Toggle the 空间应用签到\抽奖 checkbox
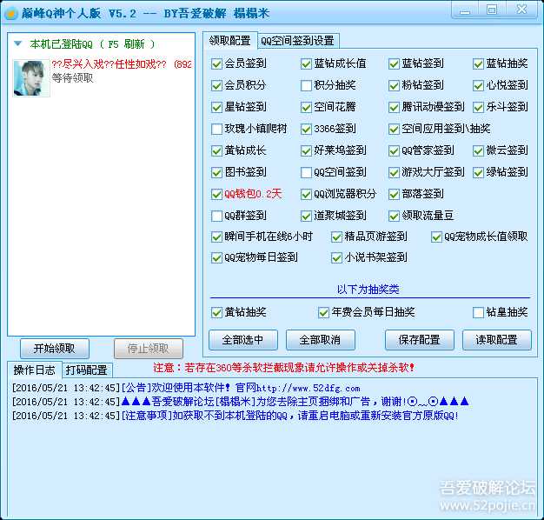 394,130
